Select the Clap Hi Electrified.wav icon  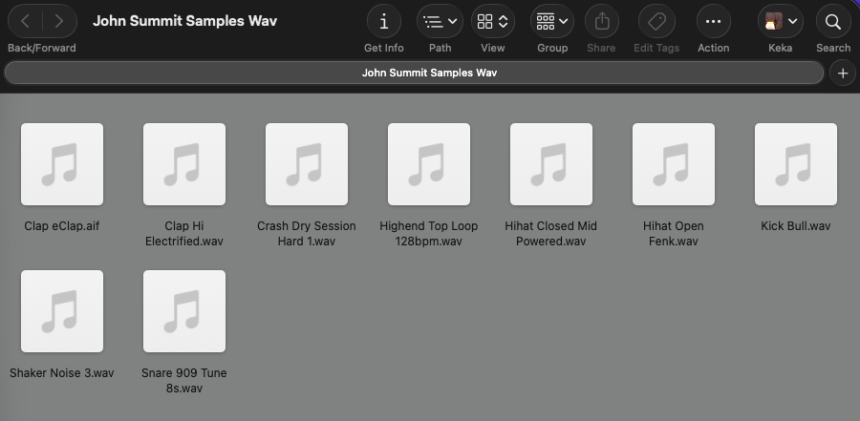click(184, 164)
